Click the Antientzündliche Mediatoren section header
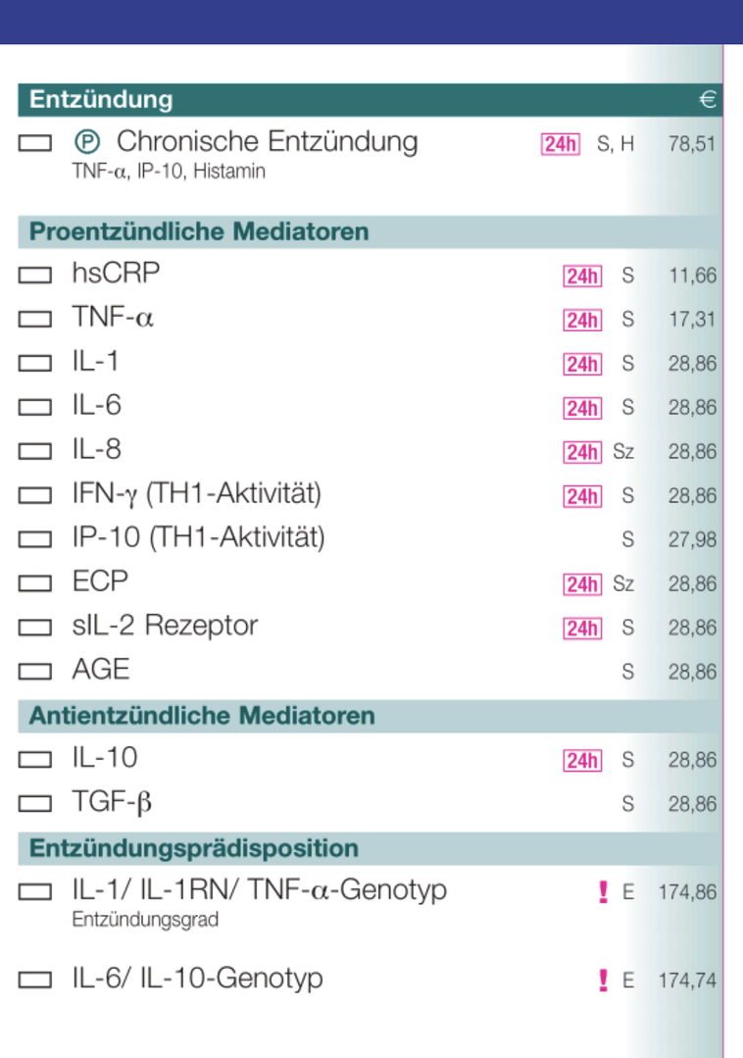 [x=202, y=716]
